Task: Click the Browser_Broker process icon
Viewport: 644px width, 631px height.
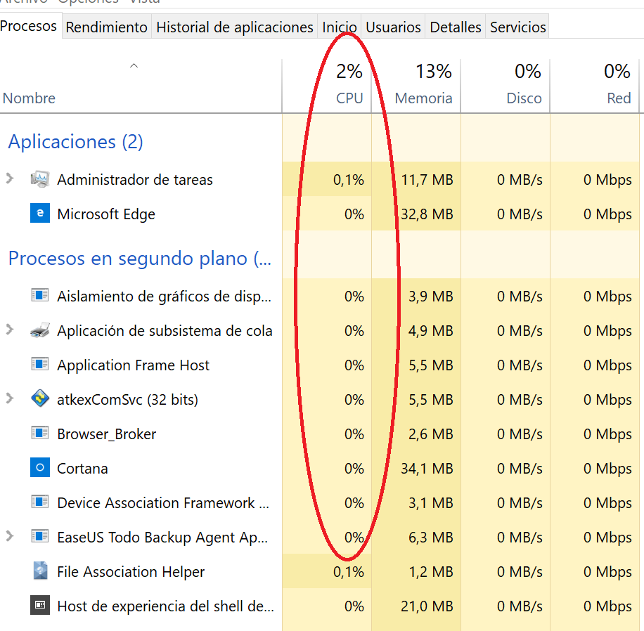Action: coord(40,434)
